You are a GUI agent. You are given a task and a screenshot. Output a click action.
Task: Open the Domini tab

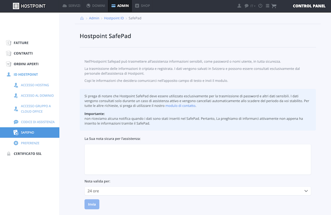click(96, 6)
